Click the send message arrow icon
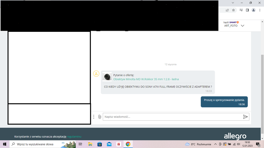This screenshot has height=148, width=264. click(x=245, y=117)
